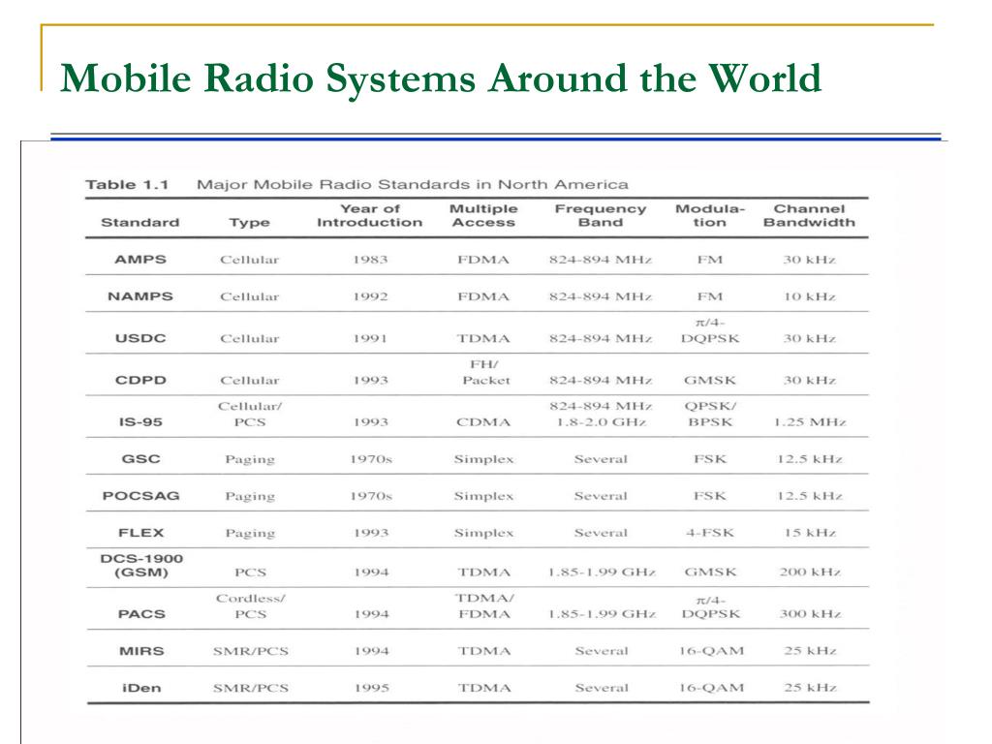Select the "Simplex" access in the GSC row

tap(483, 460)
